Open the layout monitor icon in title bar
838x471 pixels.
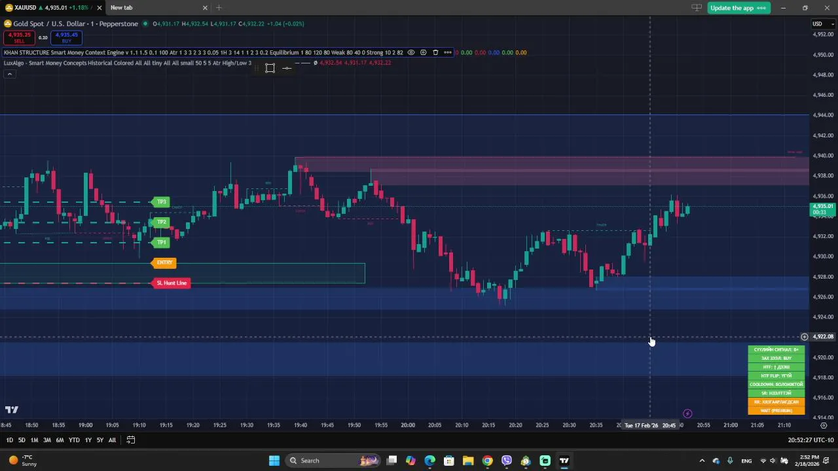[697, 8]
